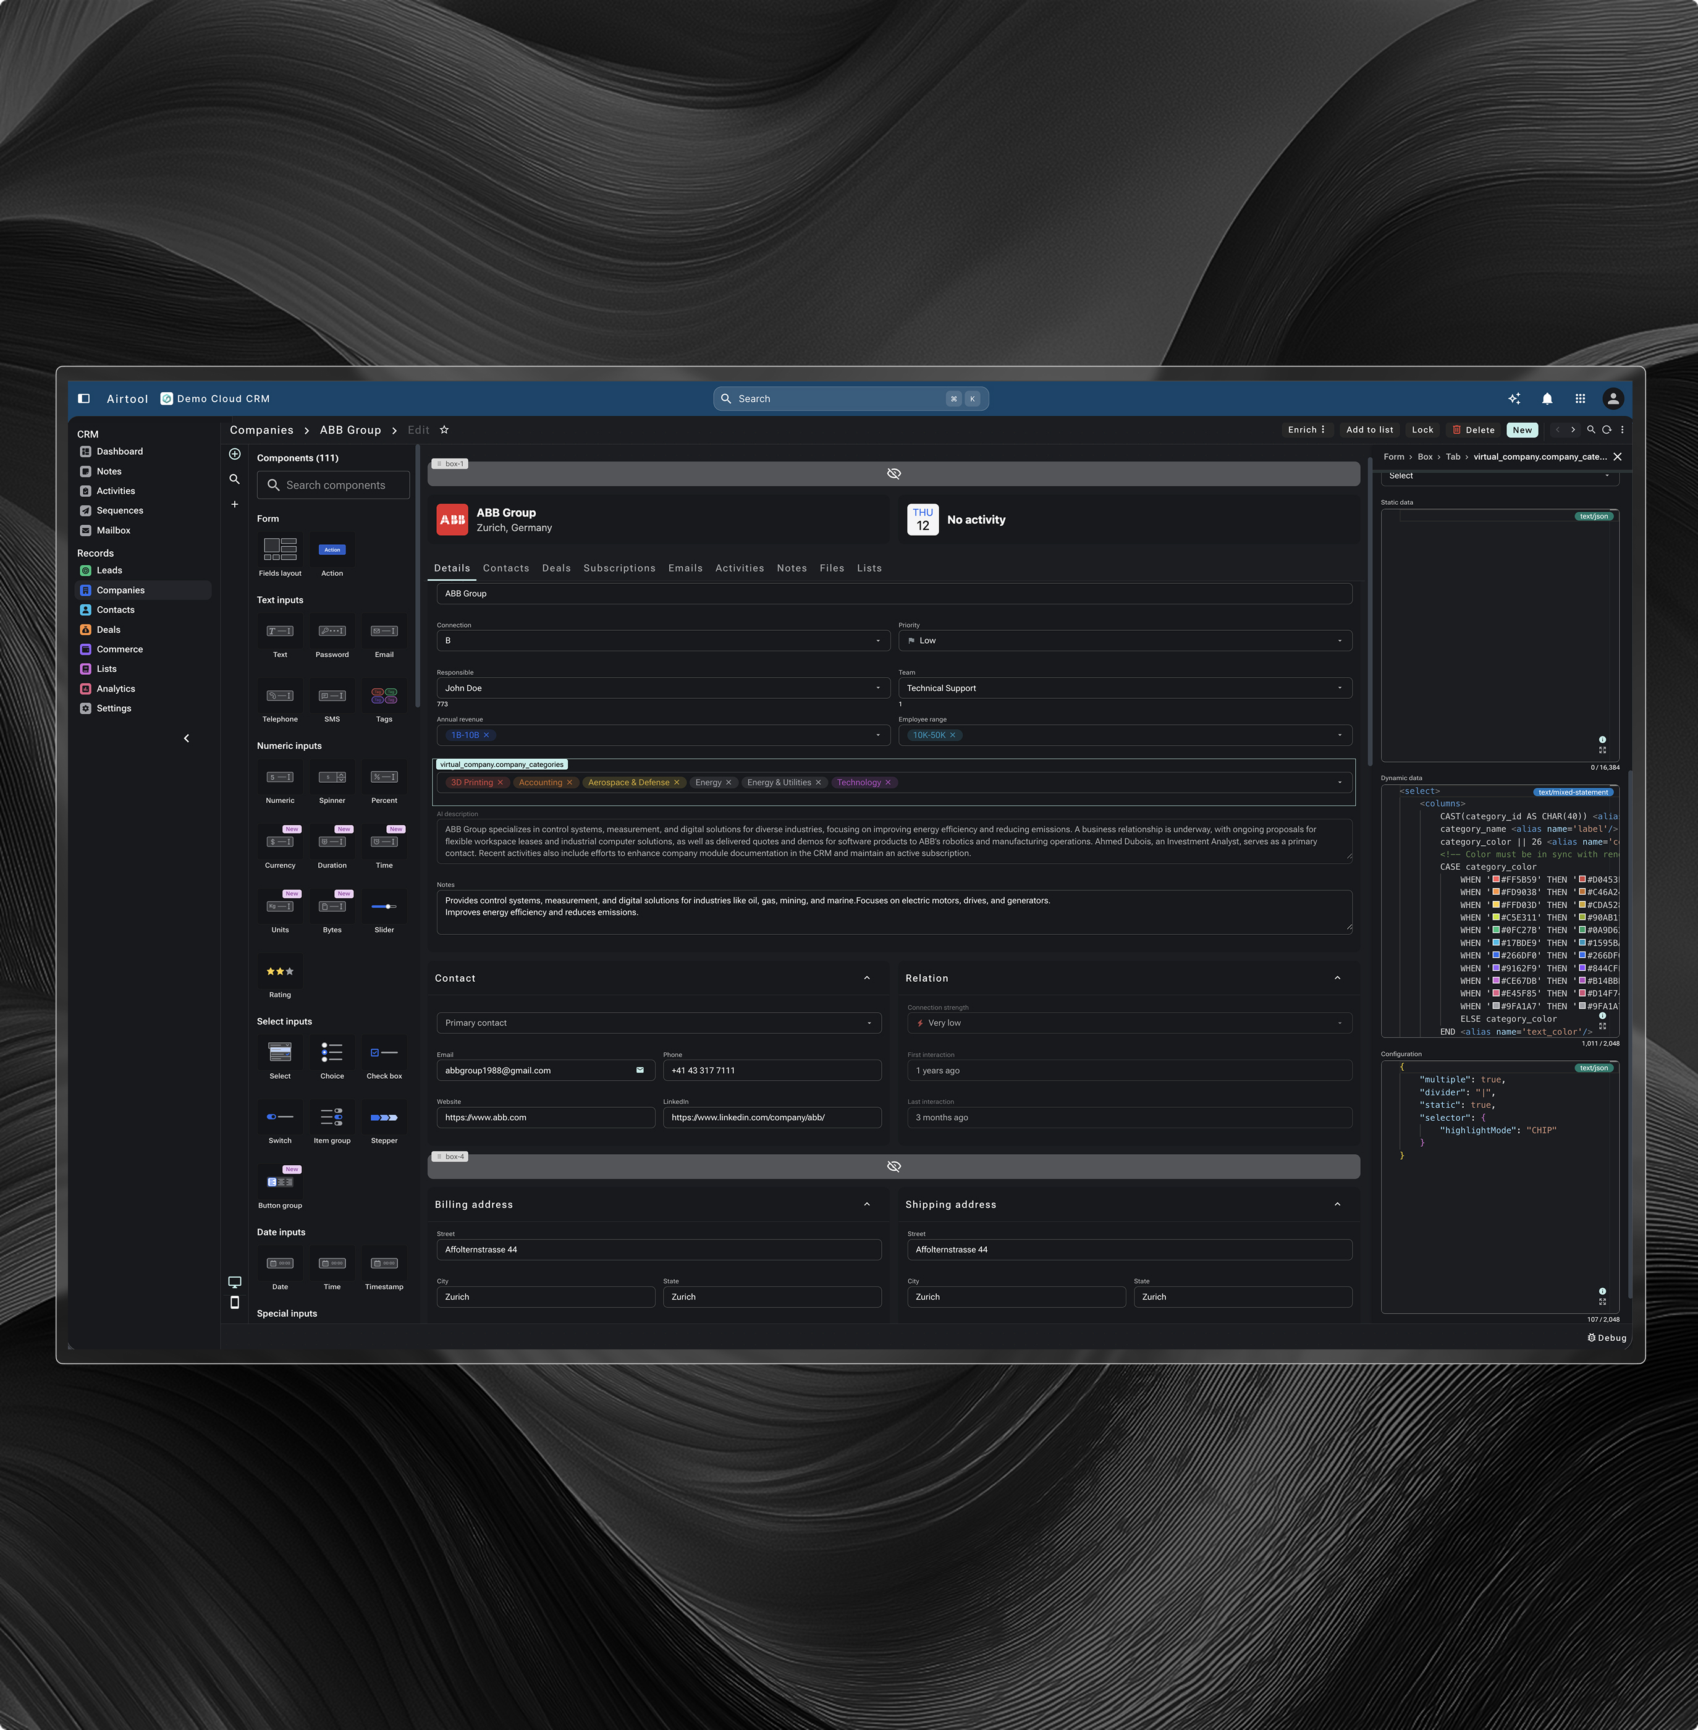The width and height of the screenshot is (1698, 1730).
Task: Open the notifications bell
Action: coord(1547,399)
